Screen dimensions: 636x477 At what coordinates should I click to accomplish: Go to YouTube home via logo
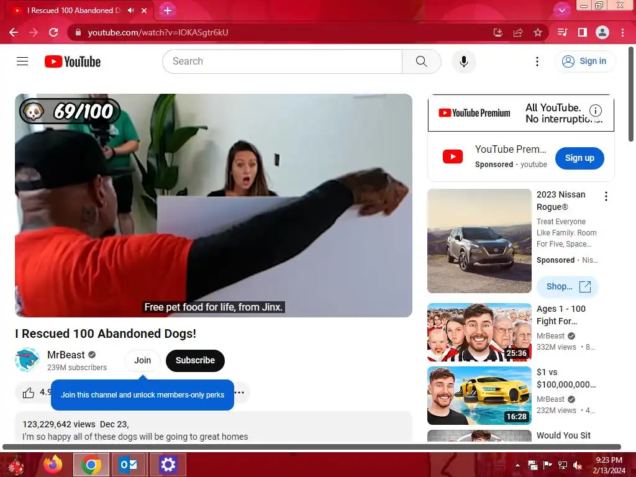click(x=73, y=61)
